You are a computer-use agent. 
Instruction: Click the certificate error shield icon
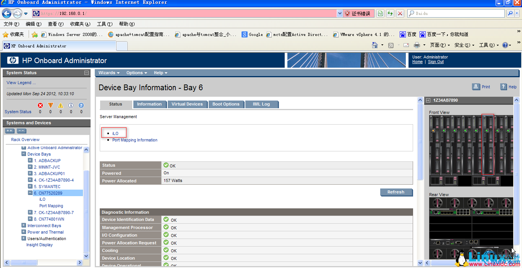pos(347,13)
